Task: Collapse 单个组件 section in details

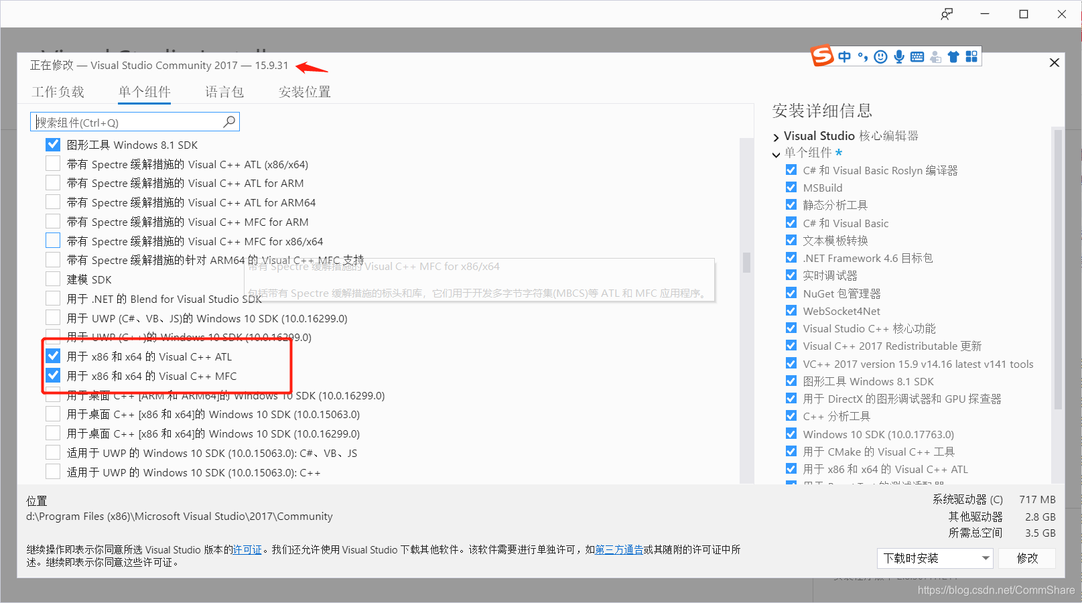Action: [776, 154]
